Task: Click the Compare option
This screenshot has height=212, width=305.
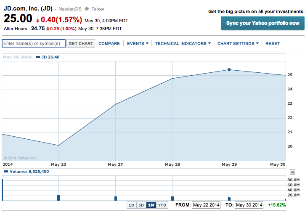Action: 109,43
